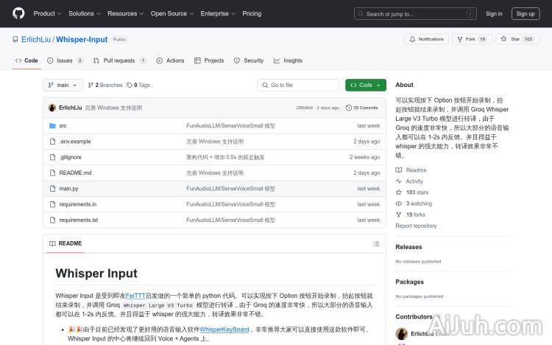The height and width of the screenshot is (345, 552).
Task: Open the src folder
Action: pyautogui.click(x=63, y=126)
